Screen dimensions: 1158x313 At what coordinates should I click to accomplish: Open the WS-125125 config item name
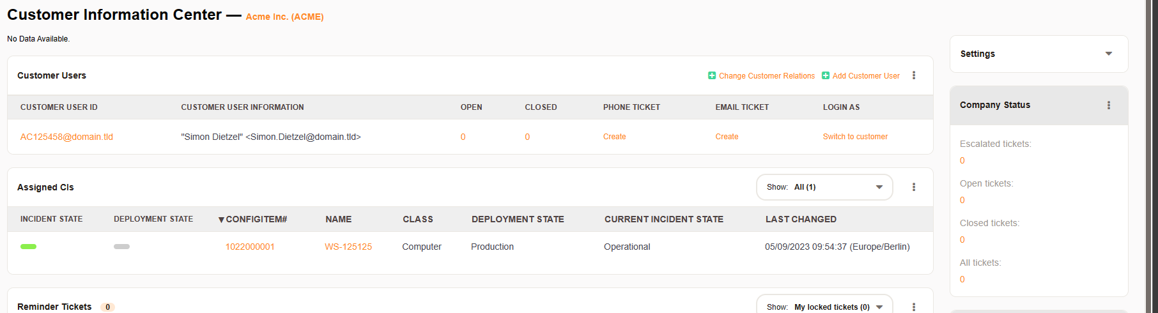point(348,247)
